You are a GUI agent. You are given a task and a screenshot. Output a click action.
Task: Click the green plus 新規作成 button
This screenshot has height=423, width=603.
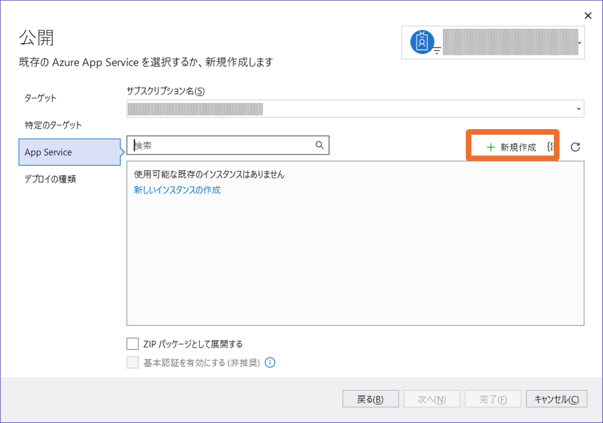point(512,147)
